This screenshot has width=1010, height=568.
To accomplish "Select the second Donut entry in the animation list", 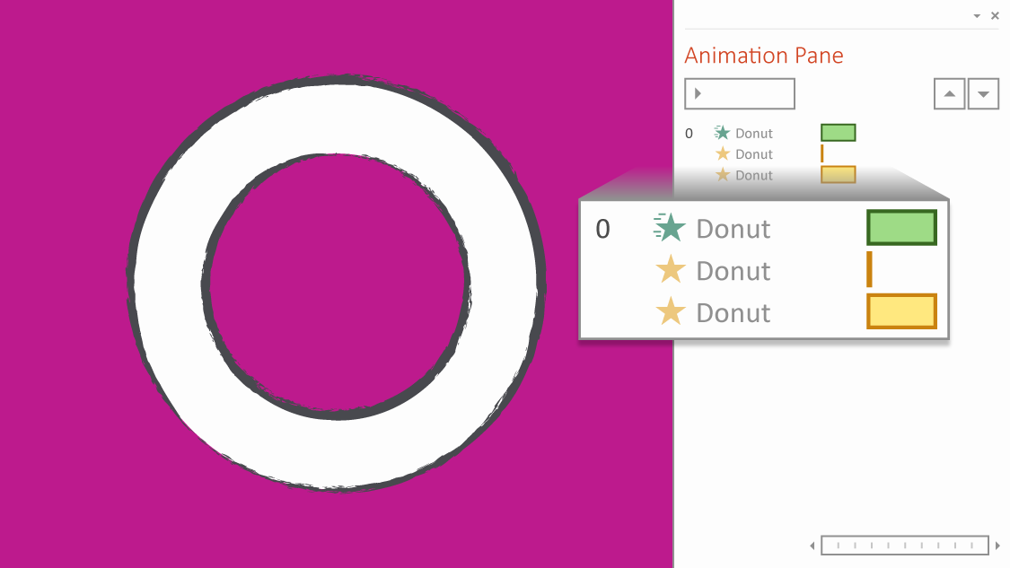I will click(755, 153).
